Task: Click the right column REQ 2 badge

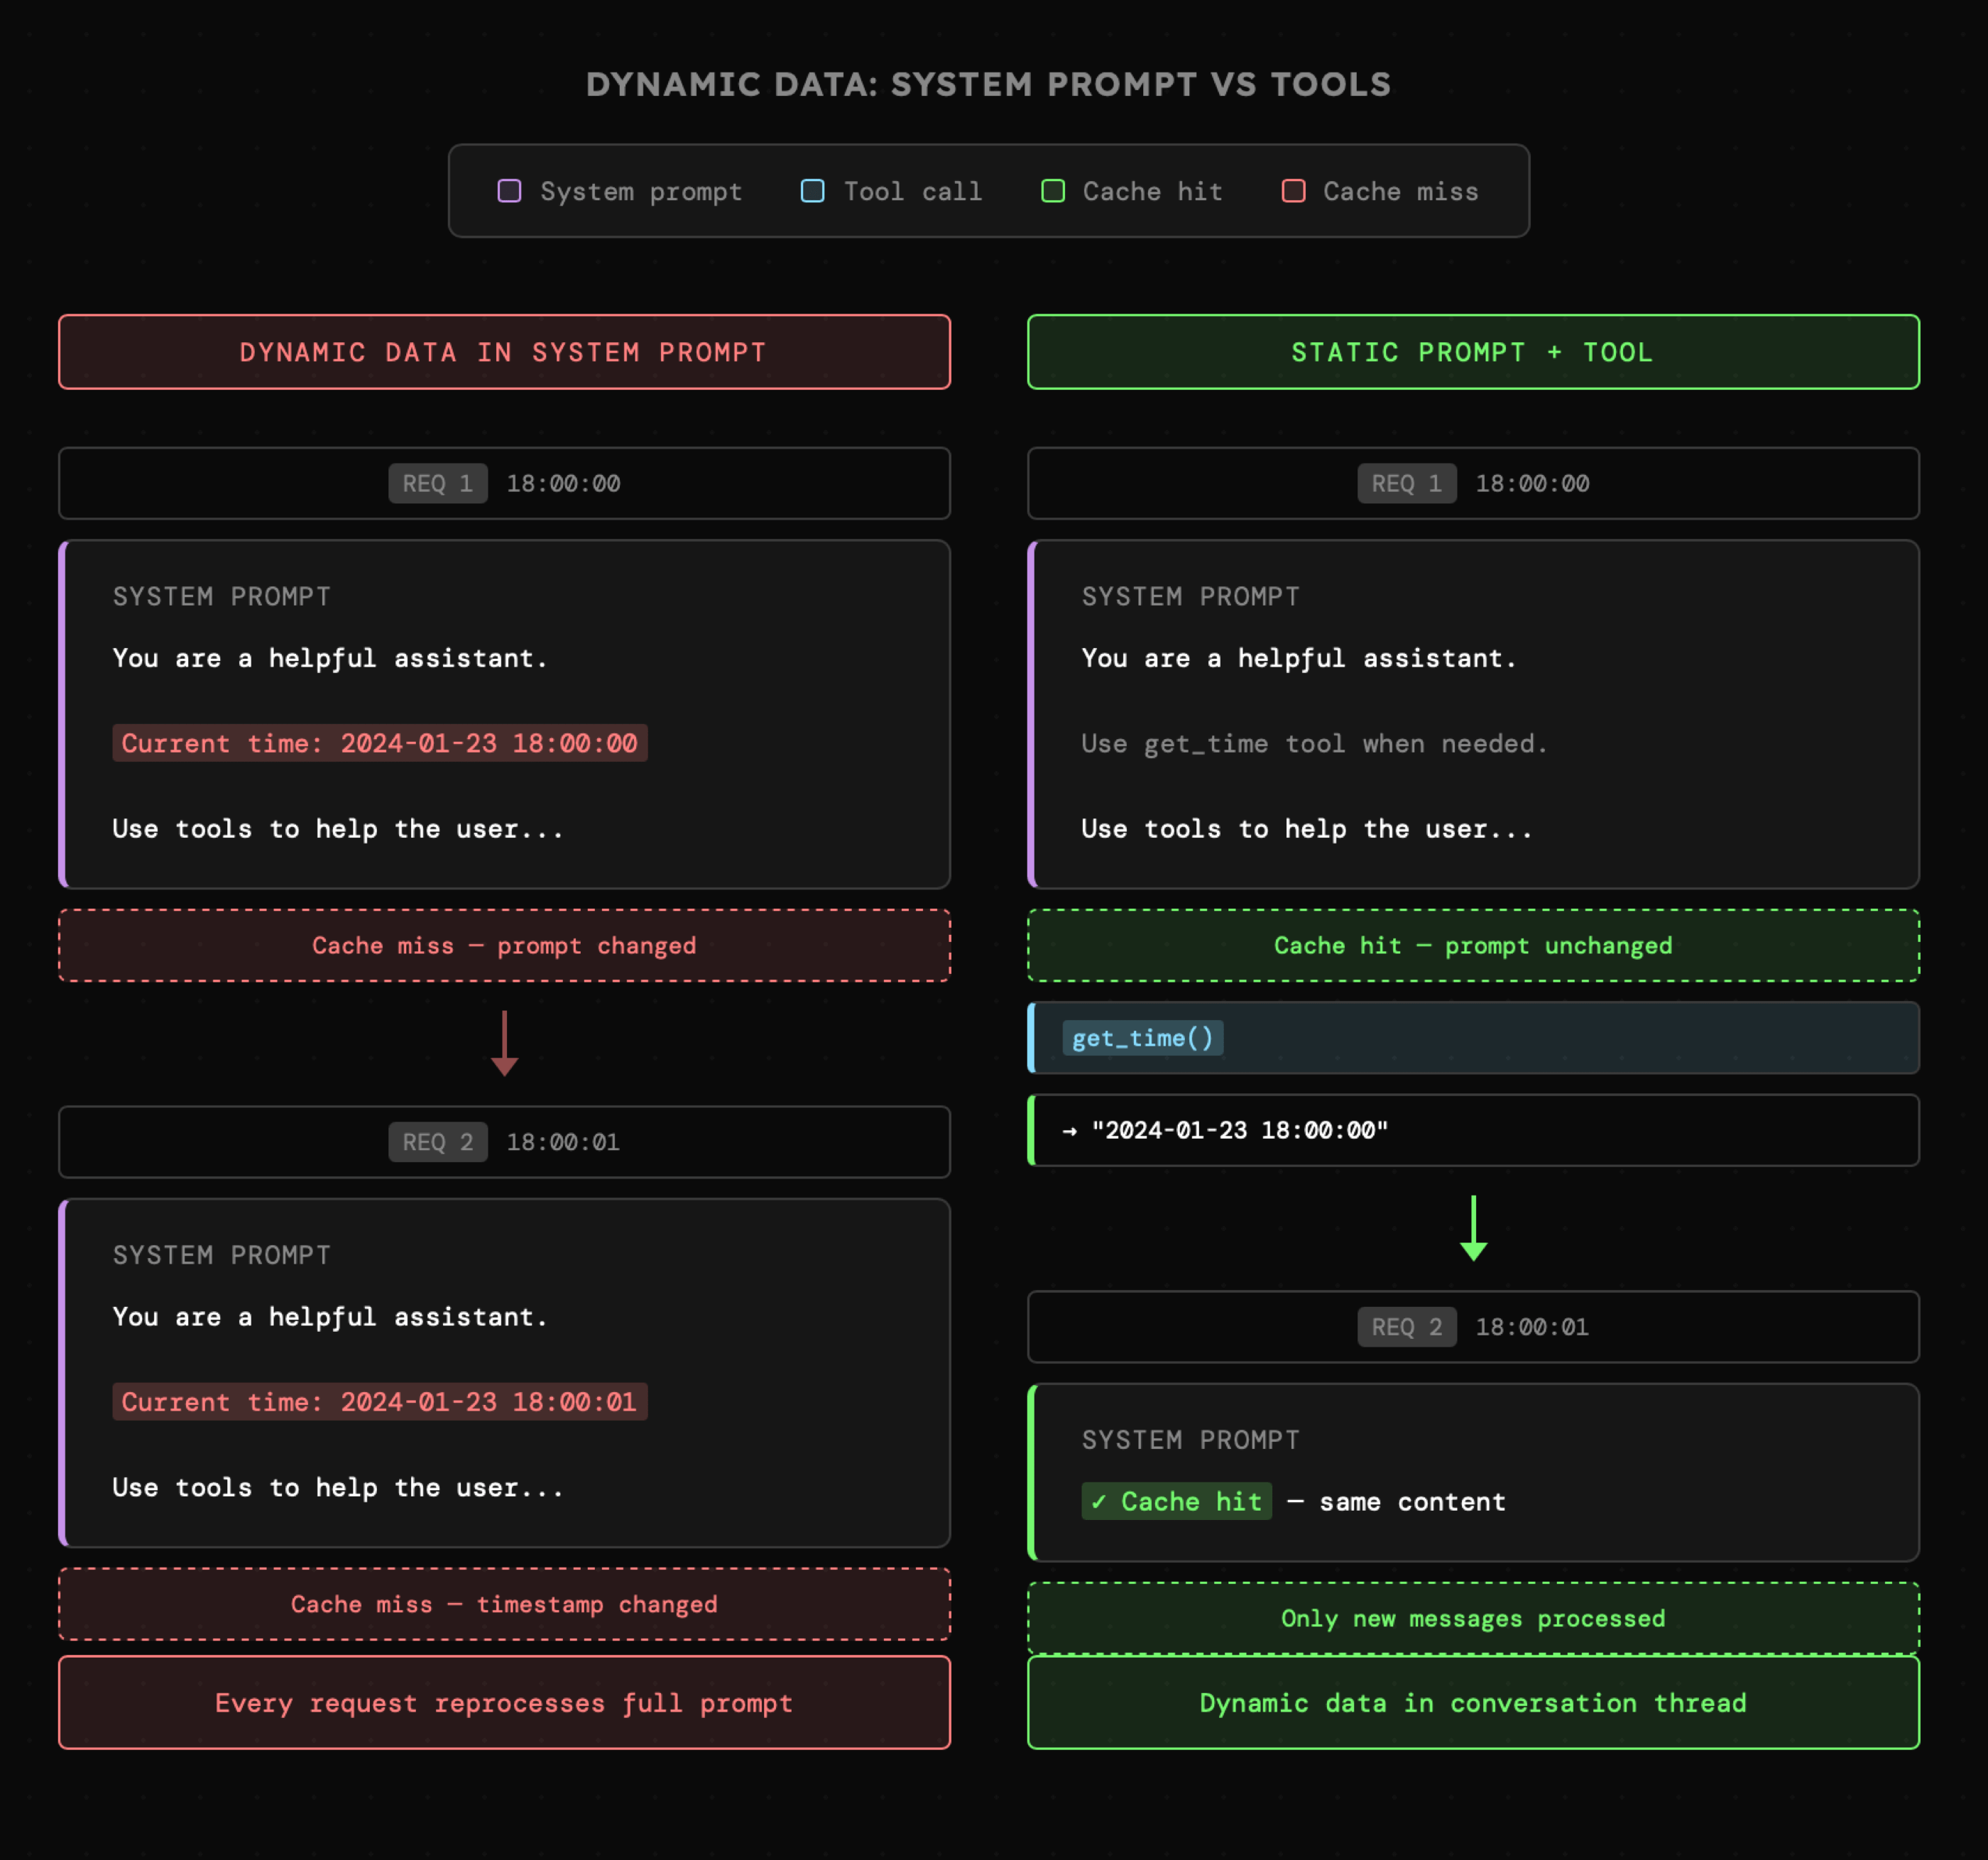Action: tap(1406, 1327)
